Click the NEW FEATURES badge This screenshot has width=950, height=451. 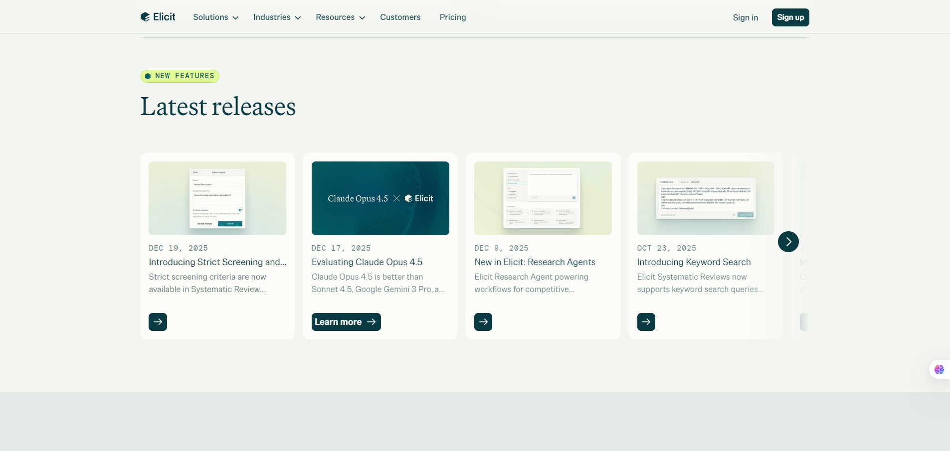tap(180, 76)
